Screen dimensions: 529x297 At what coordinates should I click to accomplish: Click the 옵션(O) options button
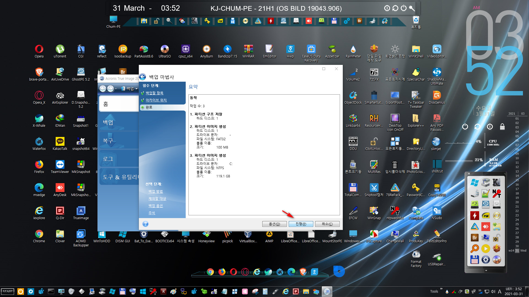point(274,224)
